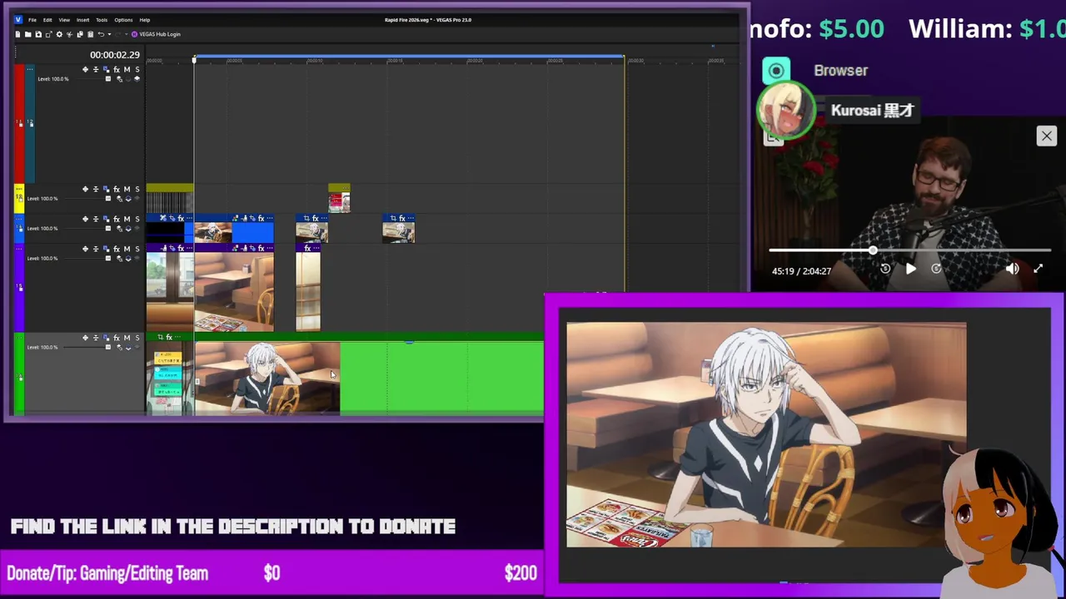Click the VEGAS logo icon in the title bar

[x=18, y=19]
